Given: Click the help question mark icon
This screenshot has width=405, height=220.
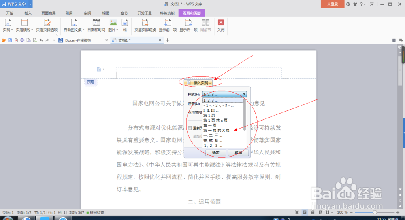Looking at the screenshot, I should point(362,4).
